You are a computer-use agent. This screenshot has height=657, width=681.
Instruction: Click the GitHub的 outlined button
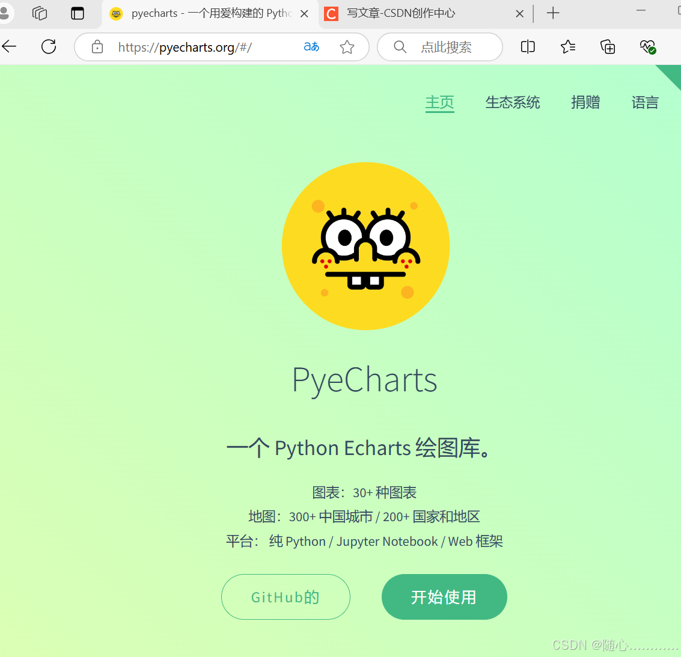click(286, 597)
